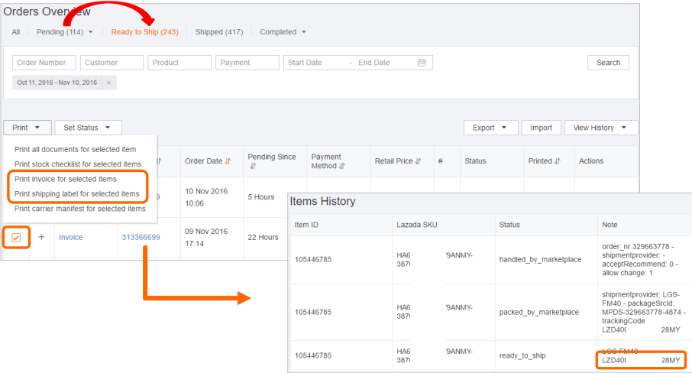The width and height of the screenshot is (692, 373).
Task: Switch to Shipped (417) tab
Action: click(218, 32)
